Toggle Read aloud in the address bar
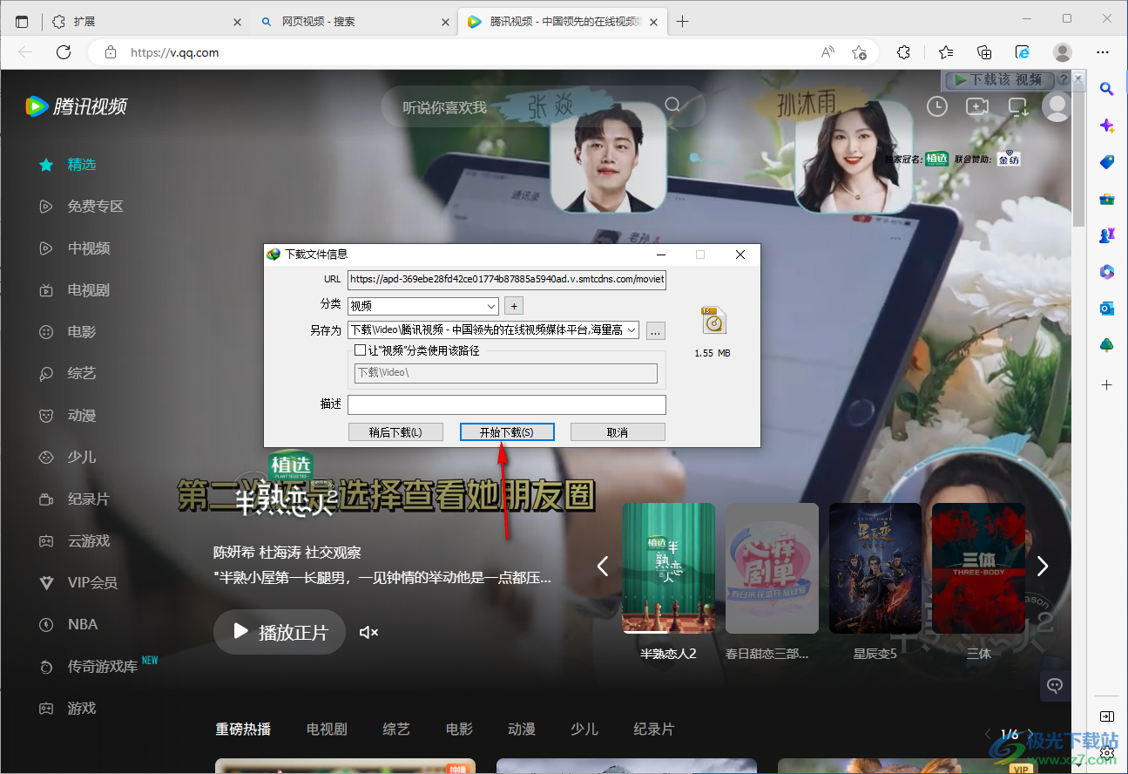The height and width of the screenshot is (774, 1128). (827, 52)
